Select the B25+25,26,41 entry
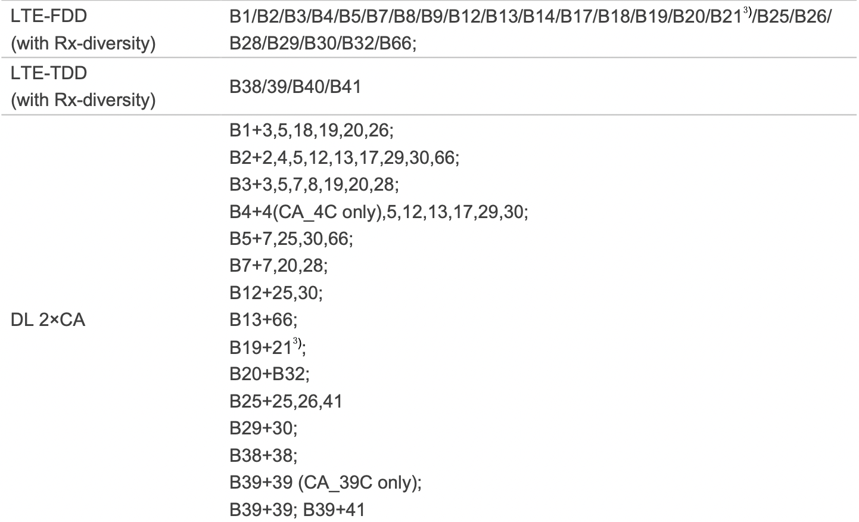 (286, 401)
